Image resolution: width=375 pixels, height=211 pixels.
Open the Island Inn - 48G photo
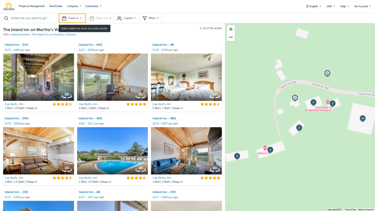pyautogui.click(x=186, y=151)
